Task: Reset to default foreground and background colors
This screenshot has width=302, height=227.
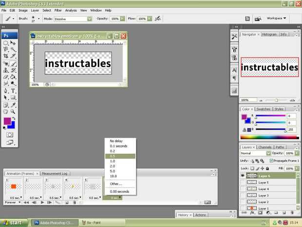Action: point(4,127)
